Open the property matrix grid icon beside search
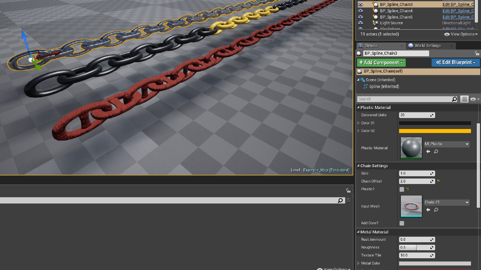481x270 pixels. tap(464, 99)
